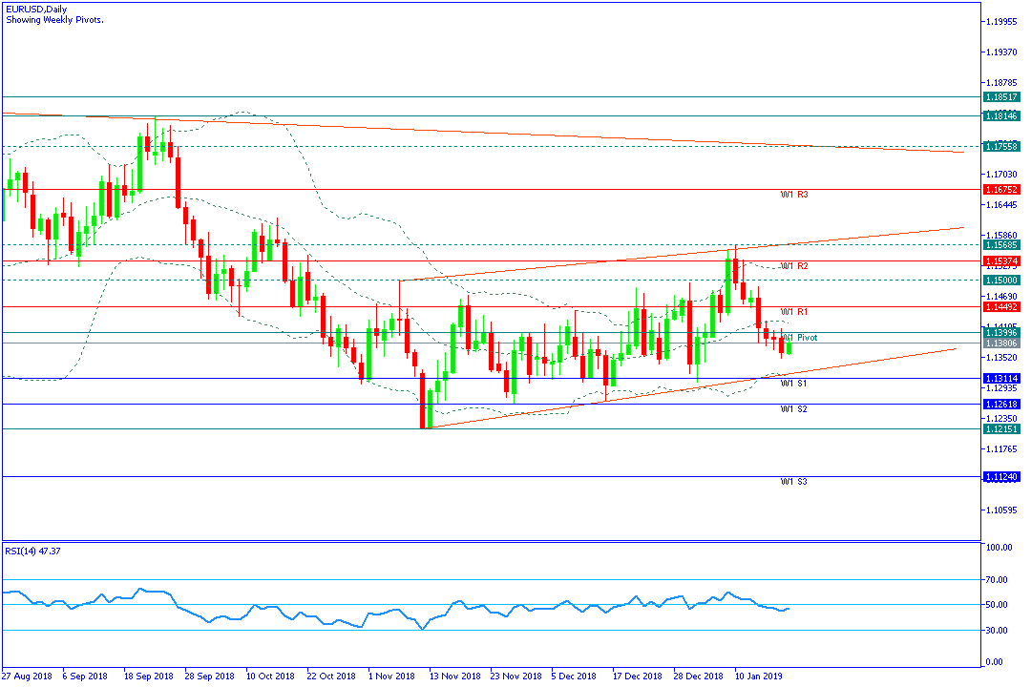Click the 18 Sep 2018 date label
Screen dimensions: 1031x687
click(149, 676)
